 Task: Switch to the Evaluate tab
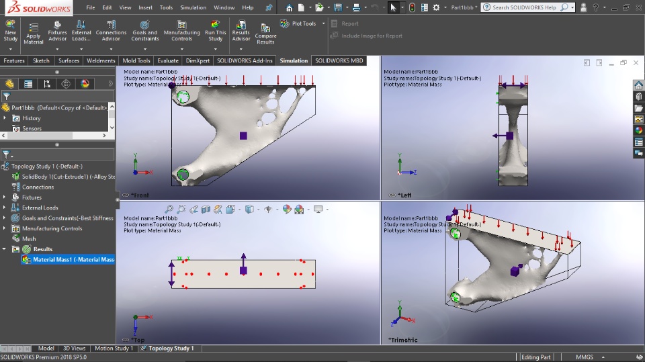click(x=167, y=60)
